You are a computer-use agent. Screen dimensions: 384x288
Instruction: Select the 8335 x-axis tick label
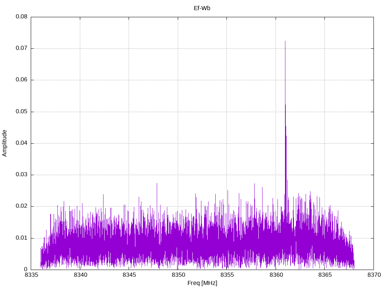(31, 275)
